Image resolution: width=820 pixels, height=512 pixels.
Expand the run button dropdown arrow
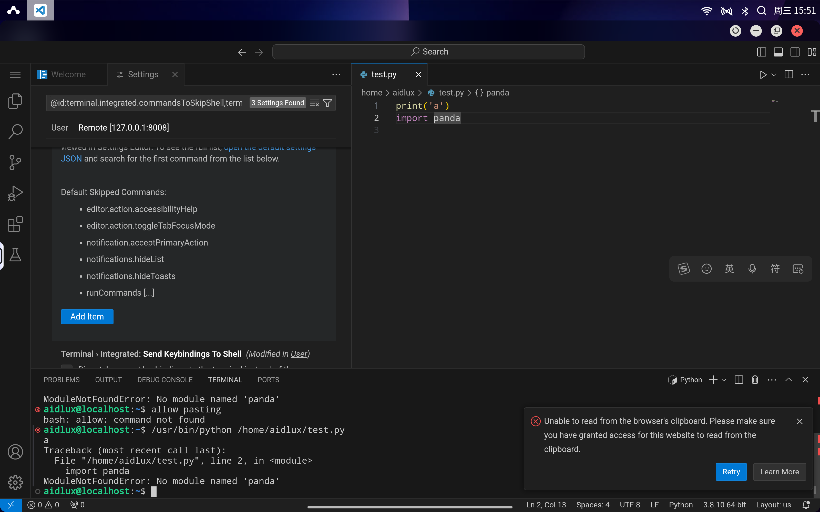click(774, 74)
